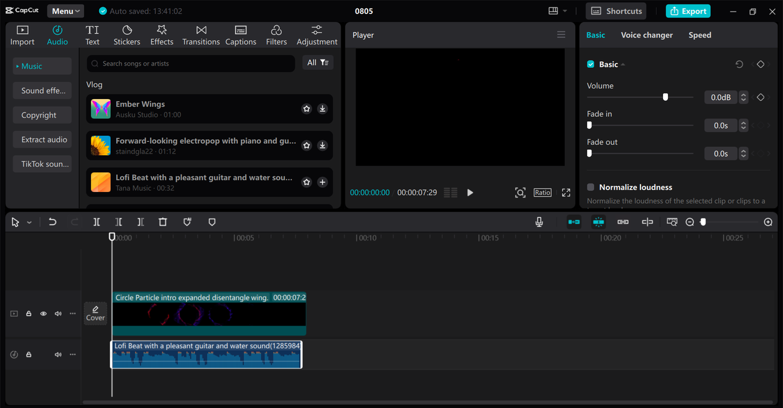783x408 pixels.
Task: Add a marker on the timeline
Action: click(212, 222)
